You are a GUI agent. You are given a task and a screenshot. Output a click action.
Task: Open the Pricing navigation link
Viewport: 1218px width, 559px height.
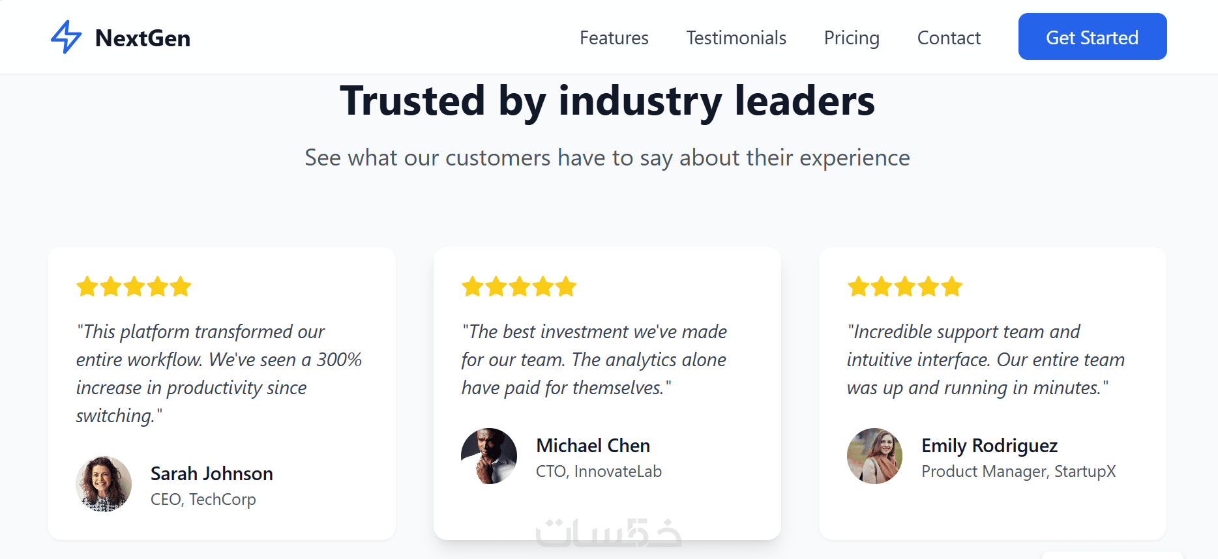[x=852, y=38]
